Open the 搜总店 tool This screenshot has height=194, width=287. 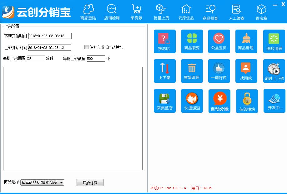[165, 41]
